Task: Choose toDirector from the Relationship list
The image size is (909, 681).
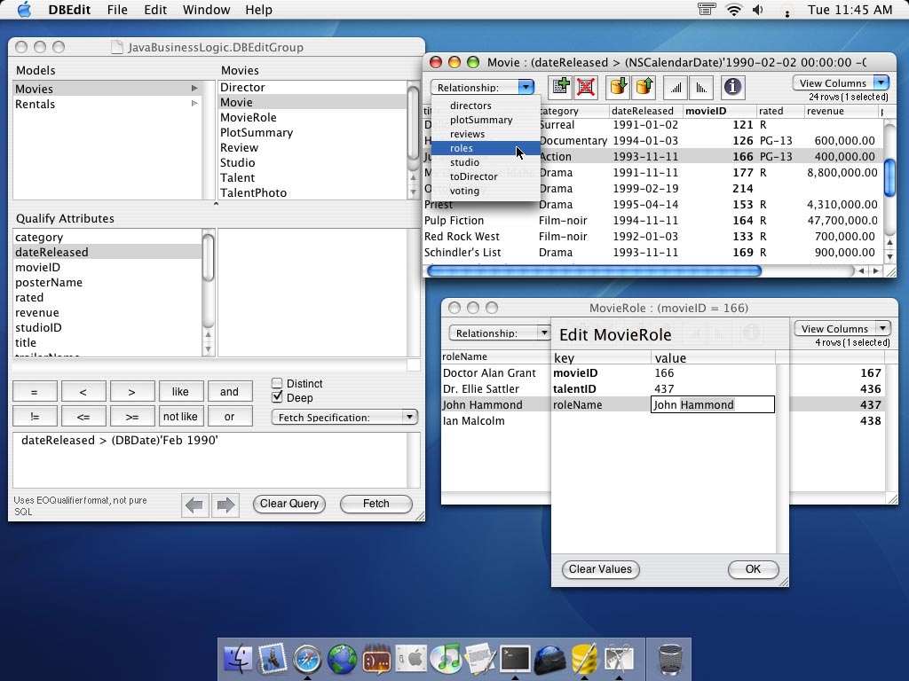Action: pyautogui.click(x=486, y=176)
